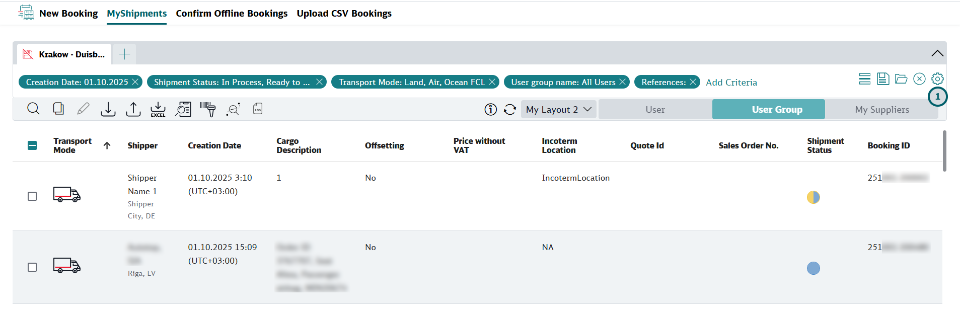Open the My Layout 2 dropdown
Viewport: 960px width, 312px height.
pos(558,110)
